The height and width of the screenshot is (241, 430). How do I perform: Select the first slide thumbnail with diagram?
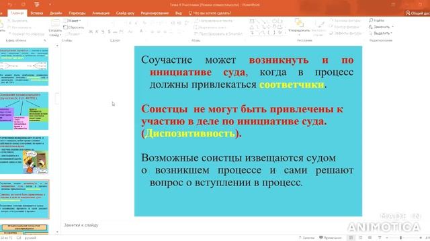[24, 67]
